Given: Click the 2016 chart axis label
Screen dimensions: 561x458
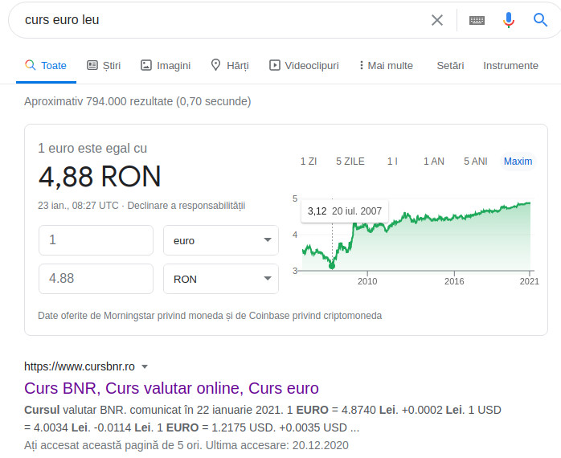Looking at the screenshot, I should 454,281.
